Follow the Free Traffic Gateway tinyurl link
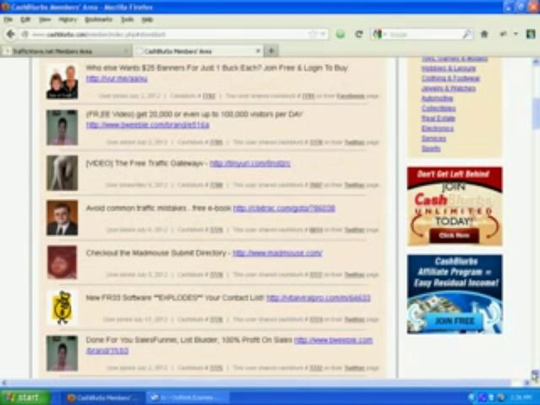The height and width of the screenshot is (405, 540). pyautogui.click(x=250, y=163)
